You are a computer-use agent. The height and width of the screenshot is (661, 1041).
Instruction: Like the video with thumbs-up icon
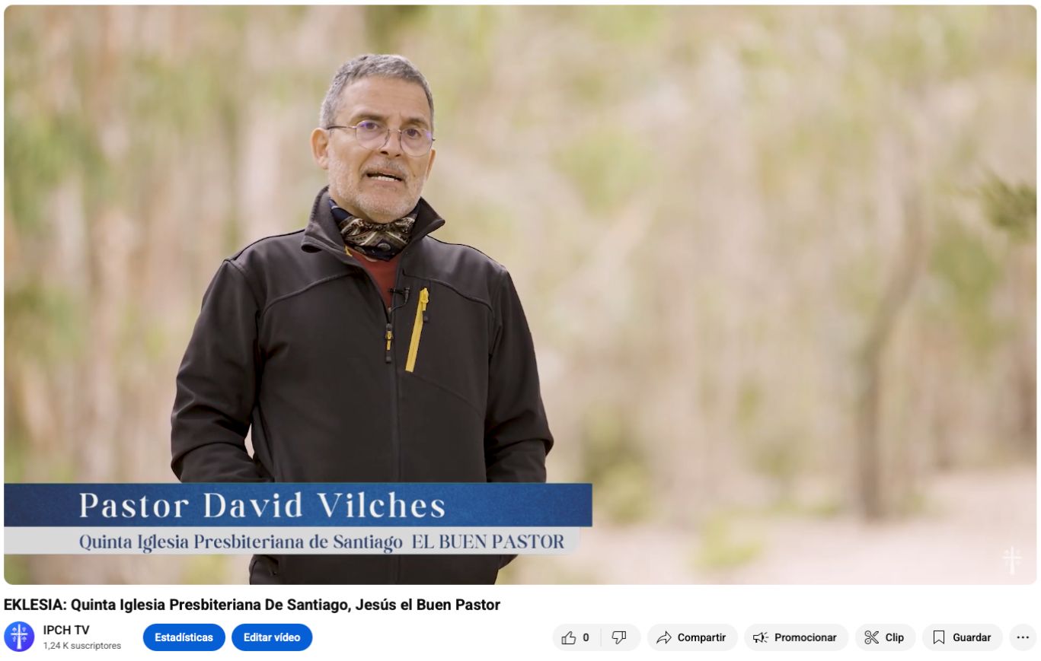click(569, 637)
